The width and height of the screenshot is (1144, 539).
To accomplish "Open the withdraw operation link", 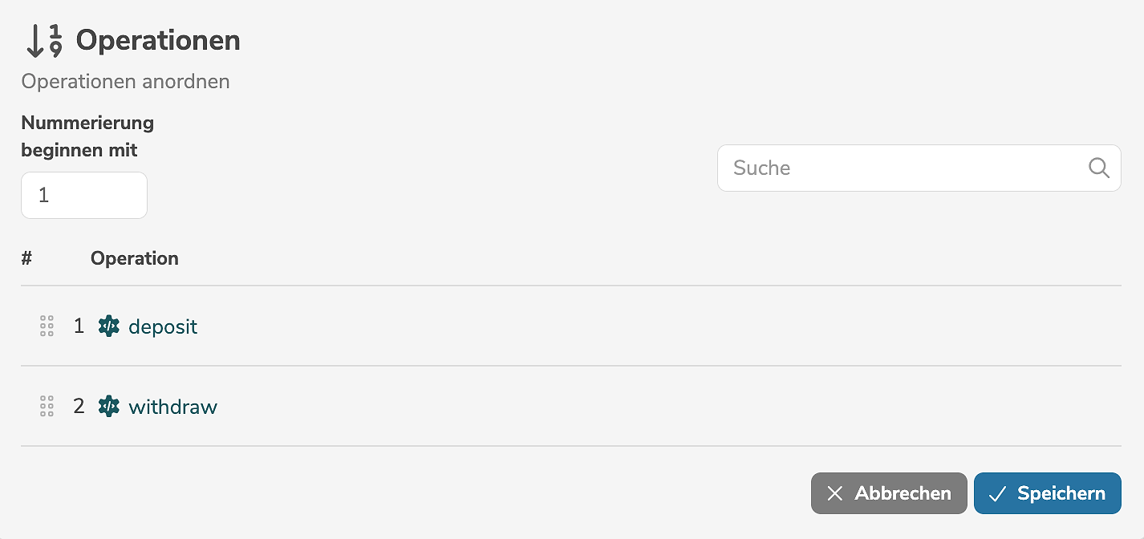I will pyautogui.click(x=172, y=407).
